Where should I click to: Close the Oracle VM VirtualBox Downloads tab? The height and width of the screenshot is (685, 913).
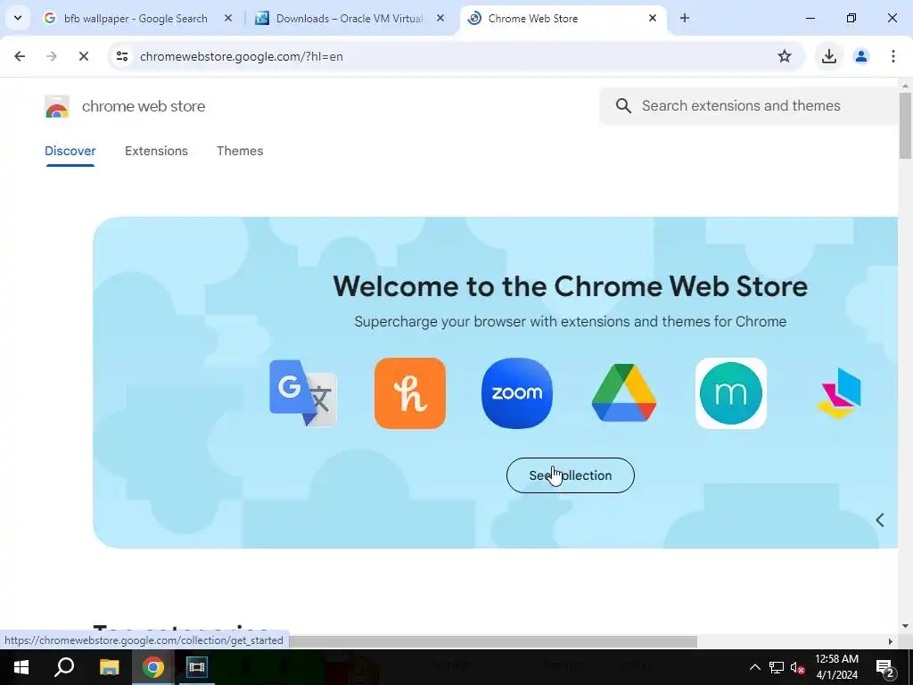[440, 18]
